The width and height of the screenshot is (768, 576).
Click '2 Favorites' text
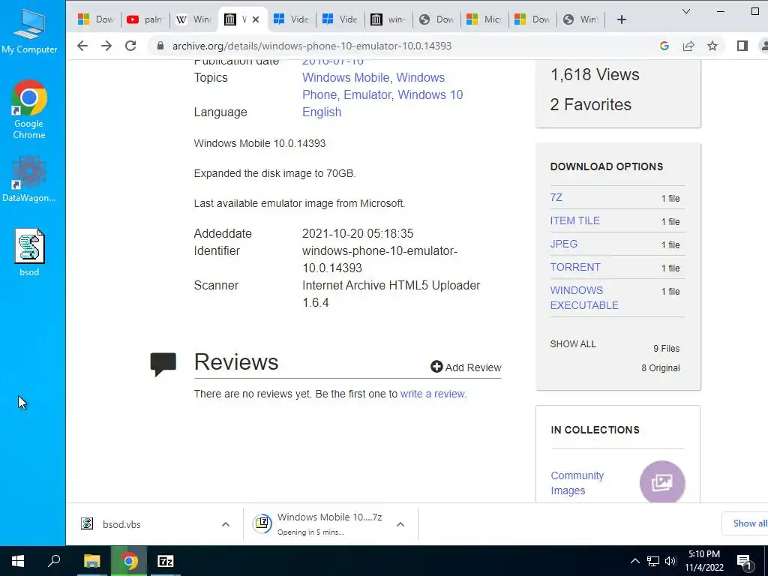tap(591, 105)
